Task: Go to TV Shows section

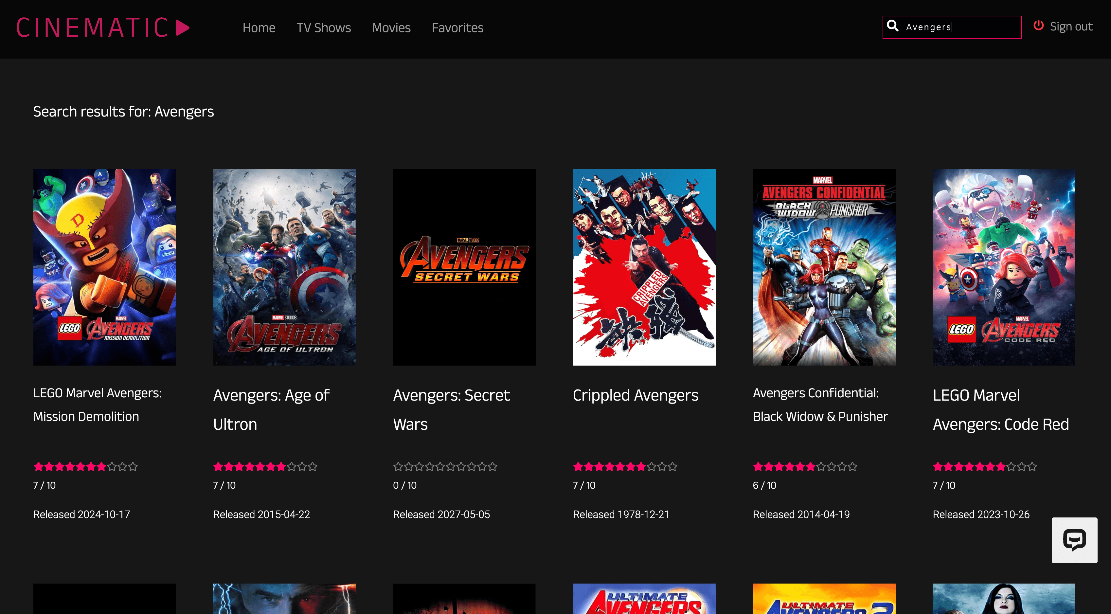Action: [x=323, y=27]
